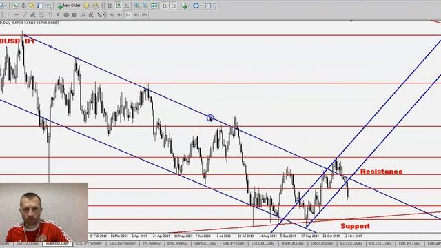Switch timeframe to D1
This screenshot has width=441, height=248.
point(128,14)
